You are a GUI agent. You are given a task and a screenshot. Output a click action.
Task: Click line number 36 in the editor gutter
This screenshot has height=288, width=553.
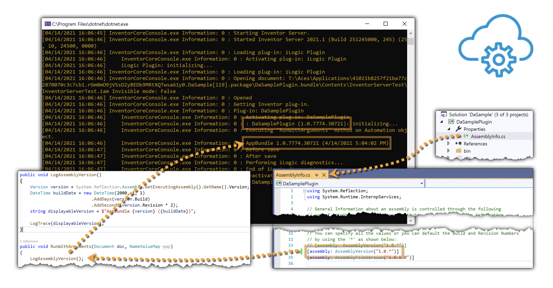coord(290,263)
